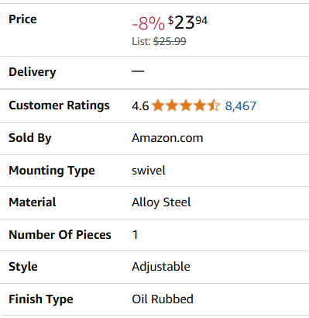Click the Mounting Type label
Image resolution: width=309 pixels, height=318 pixels.
pyautogui.click(x=52, y=171)
